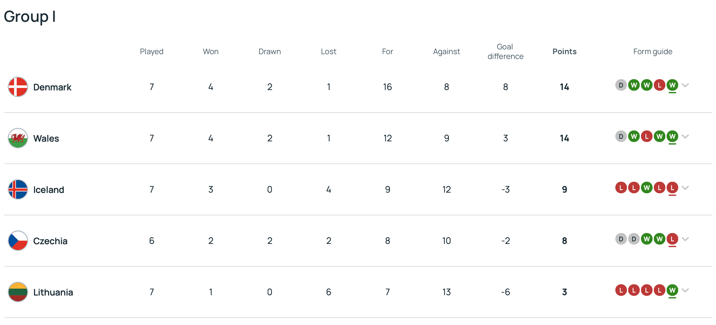Viewport: 716px width, 325px height.
Task: Expand Wales form guide details
Action: (685, 137)
